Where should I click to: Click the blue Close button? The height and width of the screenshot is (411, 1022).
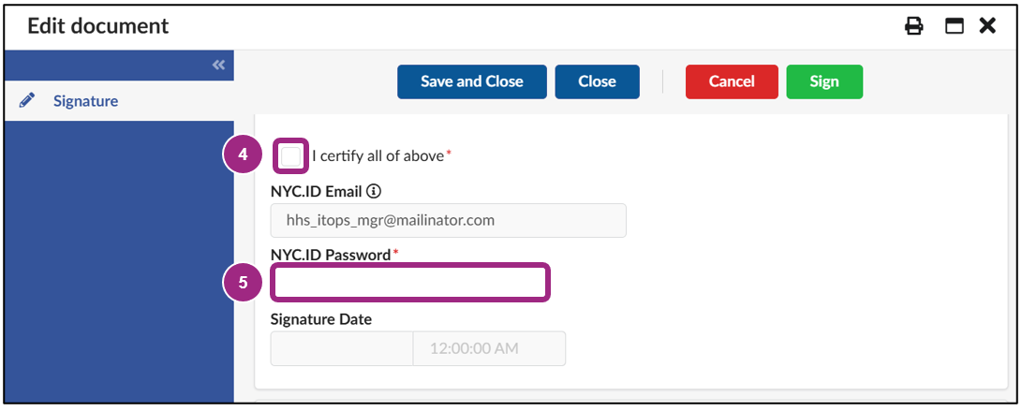coord(597,81)
